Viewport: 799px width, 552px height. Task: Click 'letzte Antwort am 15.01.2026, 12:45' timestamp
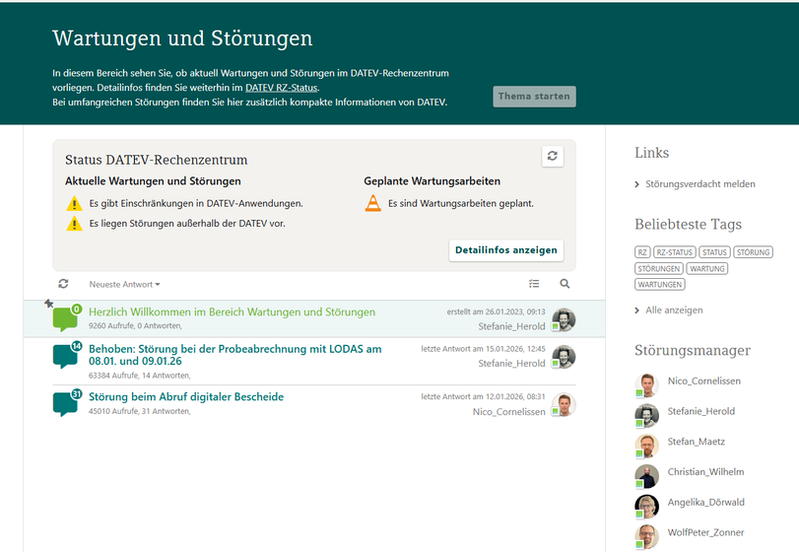[x=483, y=349]
